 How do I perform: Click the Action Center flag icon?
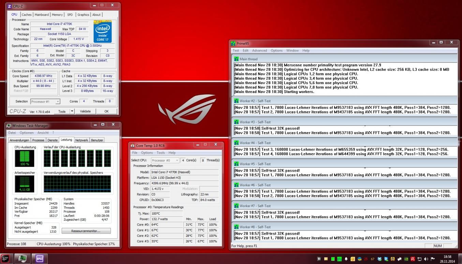coord(433,259)
